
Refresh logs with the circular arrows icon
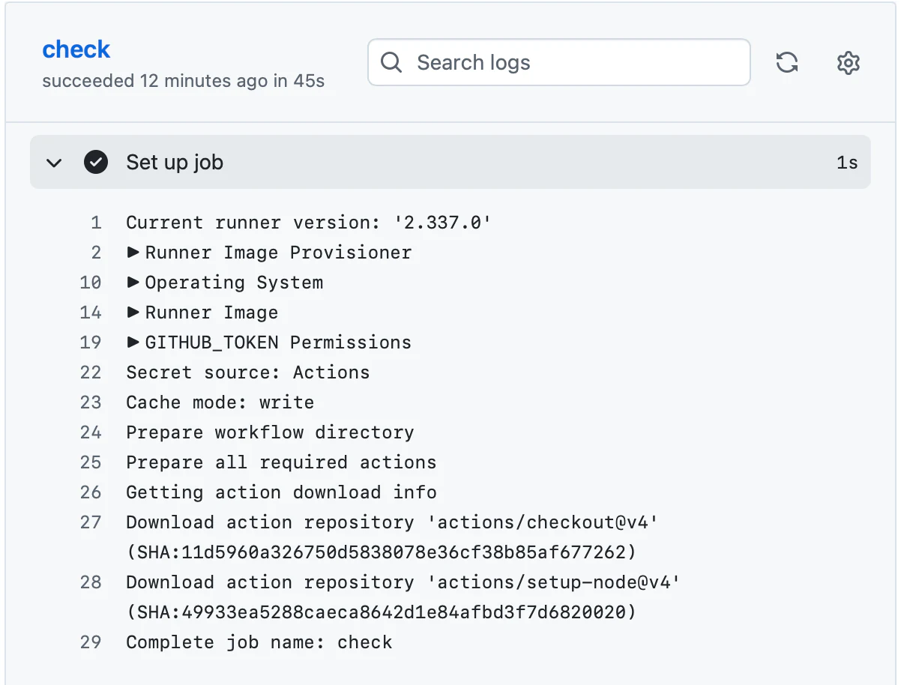point(786,62)
